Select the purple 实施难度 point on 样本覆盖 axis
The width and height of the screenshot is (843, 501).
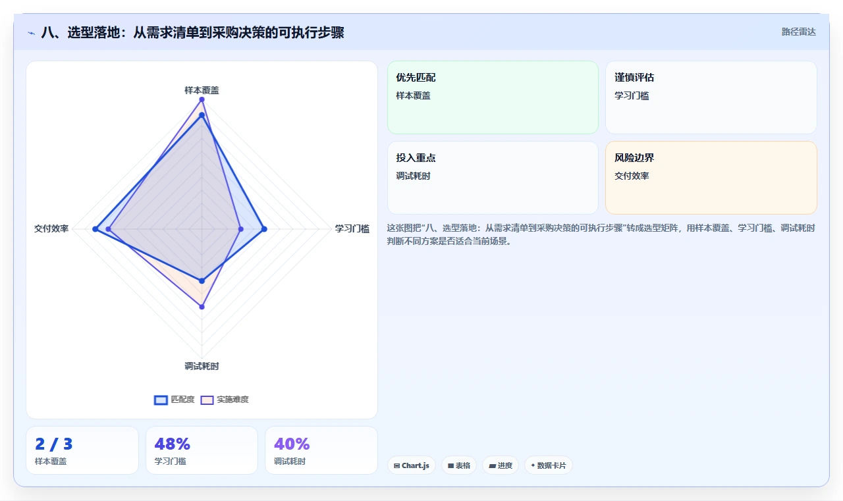[202, 99]
